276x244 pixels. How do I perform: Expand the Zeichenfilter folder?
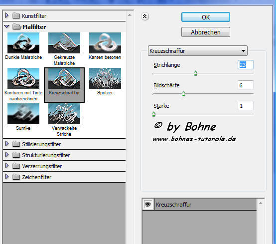[7, 177]
